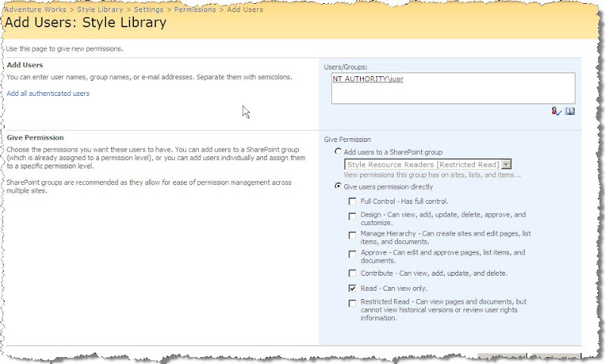The height and width of the screenshot is (364, 605).
Task: Open the Style Resource Readers dropdown
Action: [x=507, y=164]
